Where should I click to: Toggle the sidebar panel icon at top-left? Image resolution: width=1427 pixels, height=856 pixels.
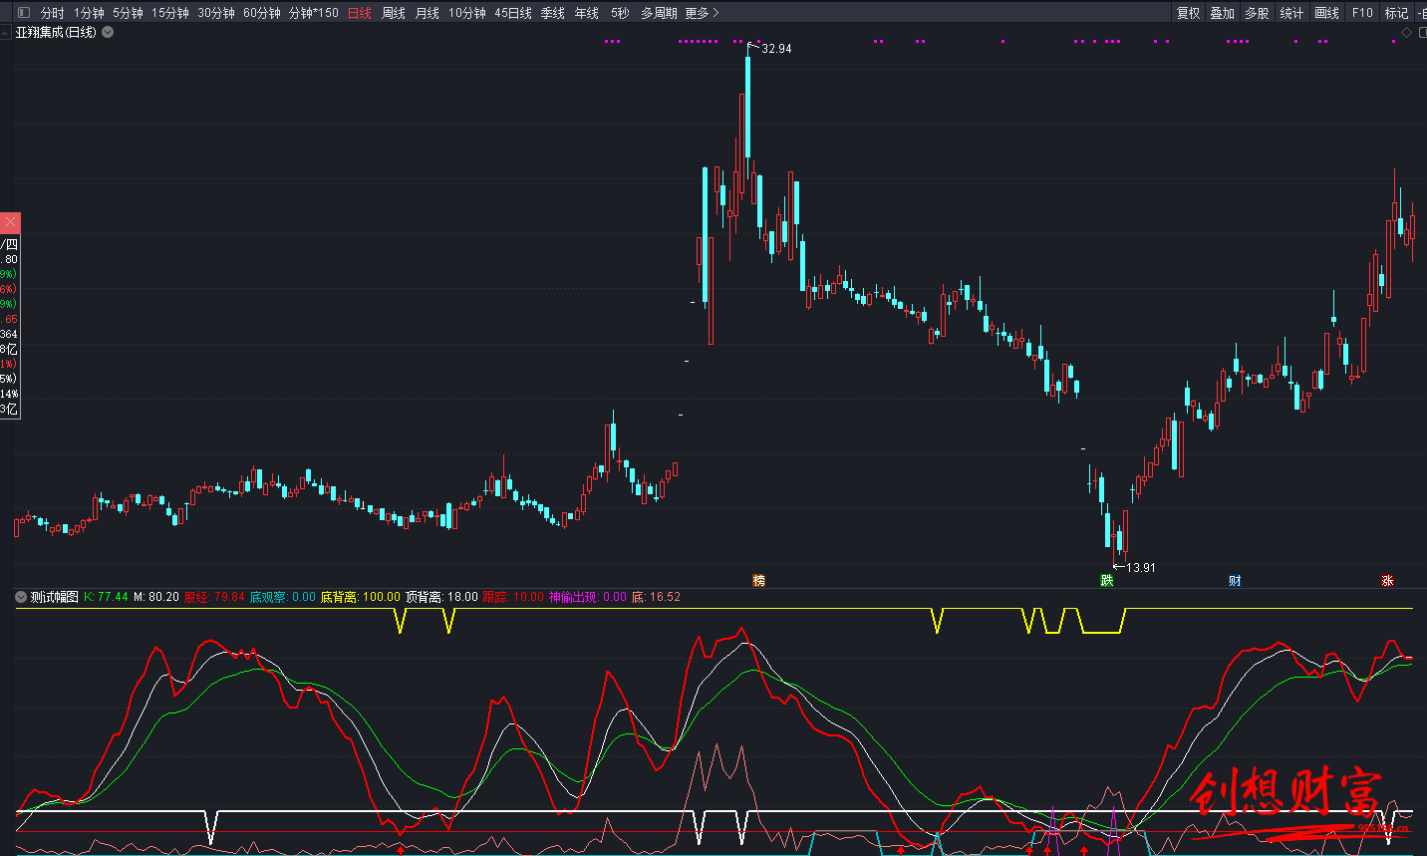coord(24,13)
